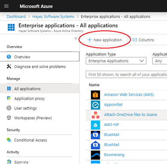
Task: Open the Any status dropdown
Action: pos(160,61)
